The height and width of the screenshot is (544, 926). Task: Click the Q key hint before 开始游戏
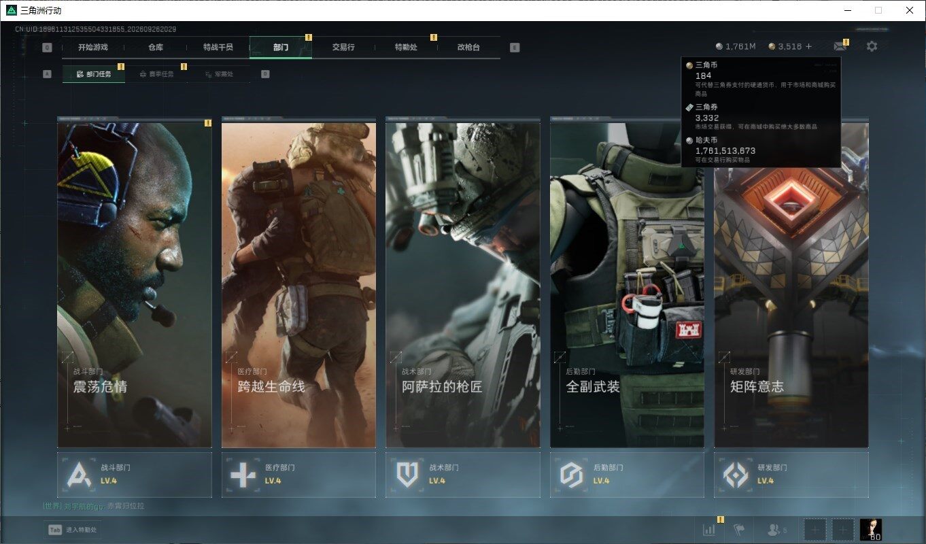[47, 48]
